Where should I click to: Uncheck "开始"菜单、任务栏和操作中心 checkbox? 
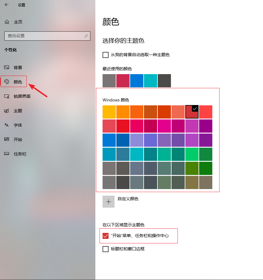point(106,236)
